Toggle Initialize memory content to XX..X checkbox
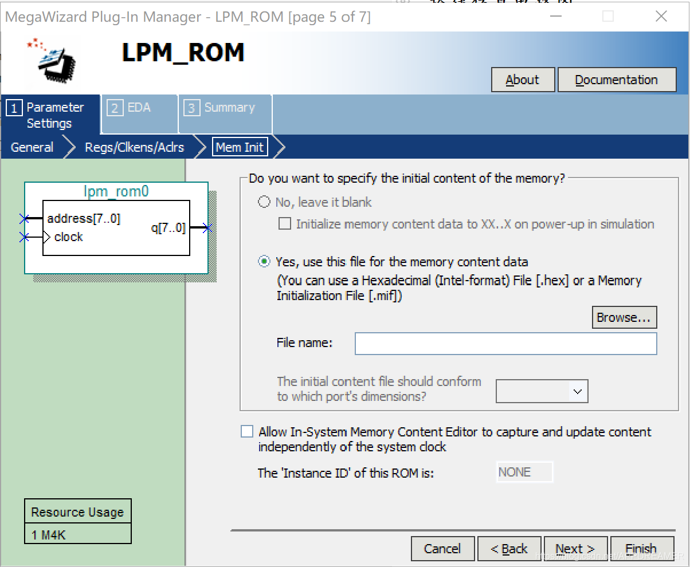The image size is (690, 567). [x=284, y=224]
